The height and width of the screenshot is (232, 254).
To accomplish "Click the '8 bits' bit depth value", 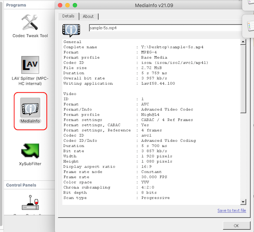I will click(149, 192).
